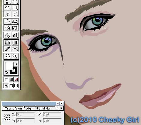Switch to the Align tab
This screenshot has height=125, width=141.
[x=29, y=109]
